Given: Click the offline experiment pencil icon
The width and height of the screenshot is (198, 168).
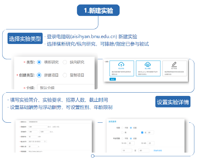Looking at the screenshot, I should (174, 64).
